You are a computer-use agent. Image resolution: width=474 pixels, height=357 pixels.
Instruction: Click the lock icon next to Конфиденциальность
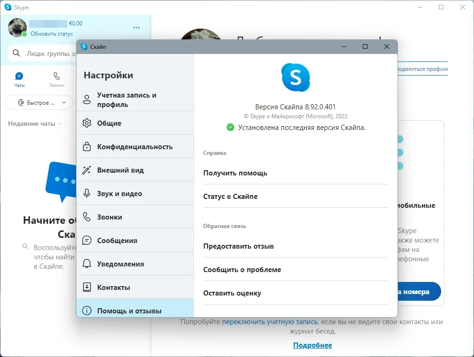tap(87, 146)
